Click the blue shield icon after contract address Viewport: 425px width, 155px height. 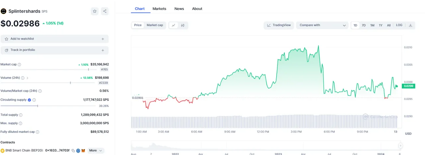tap(78, 151)
